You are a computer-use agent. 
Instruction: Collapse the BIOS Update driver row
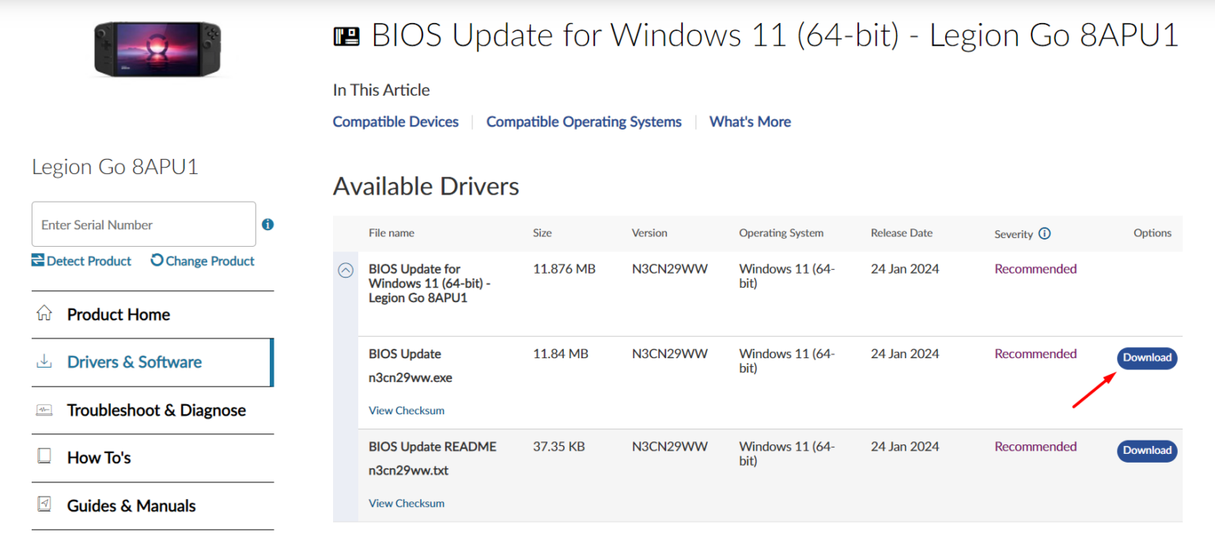click(346, 270)
